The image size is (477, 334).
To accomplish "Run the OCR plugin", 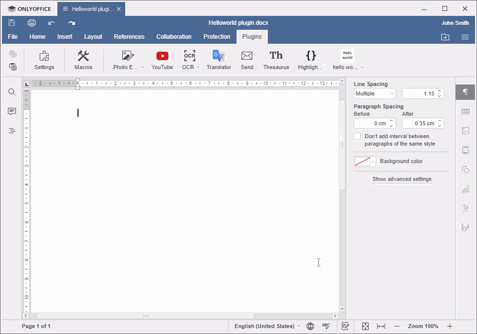I will [x=188, y=60].
